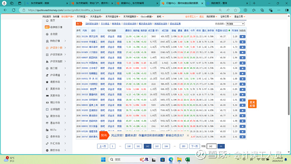Image resolution: width=291 pixels, height=164 pixels.
Task: Close the 快讯 news banner
Action: tap(188, 136)
